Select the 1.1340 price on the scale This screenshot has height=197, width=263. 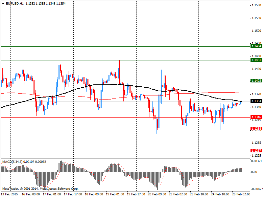pyautogui.click(x=256, y=107)
